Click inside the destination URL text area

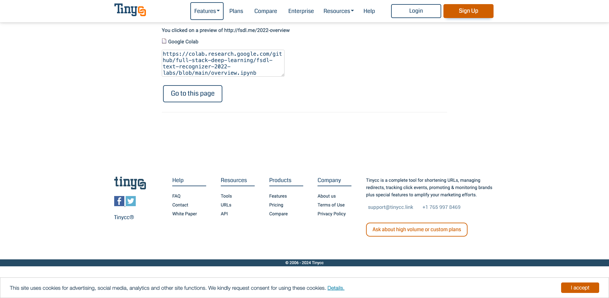(x=223, y=63)
